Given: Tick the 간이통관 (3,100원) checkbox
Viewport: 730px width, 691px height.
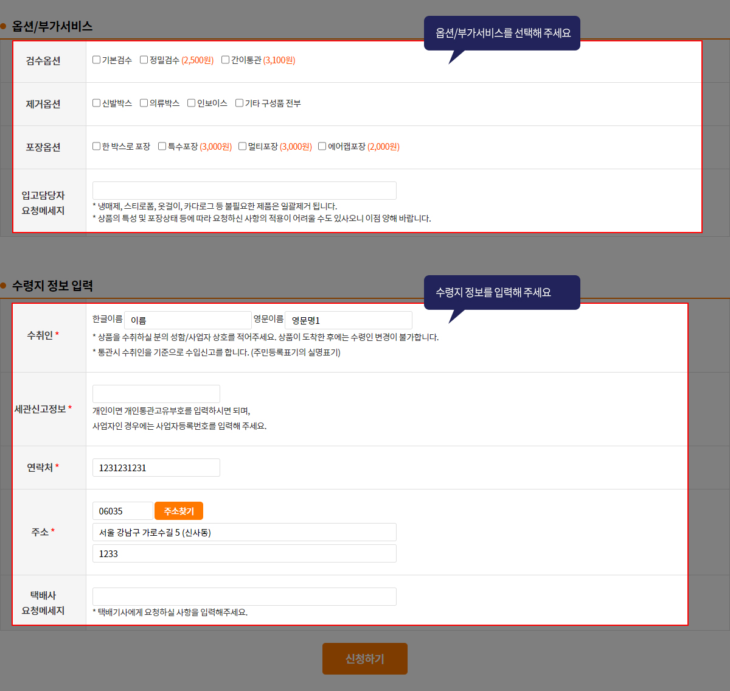Looking at the screenshot, I should pyautogui.click(x=225, y=60).
